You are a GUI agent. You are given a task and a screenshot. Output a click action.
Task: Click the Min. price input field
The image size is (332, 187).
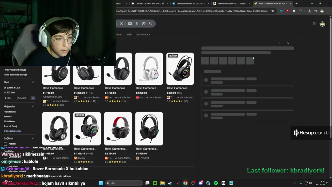10,98
